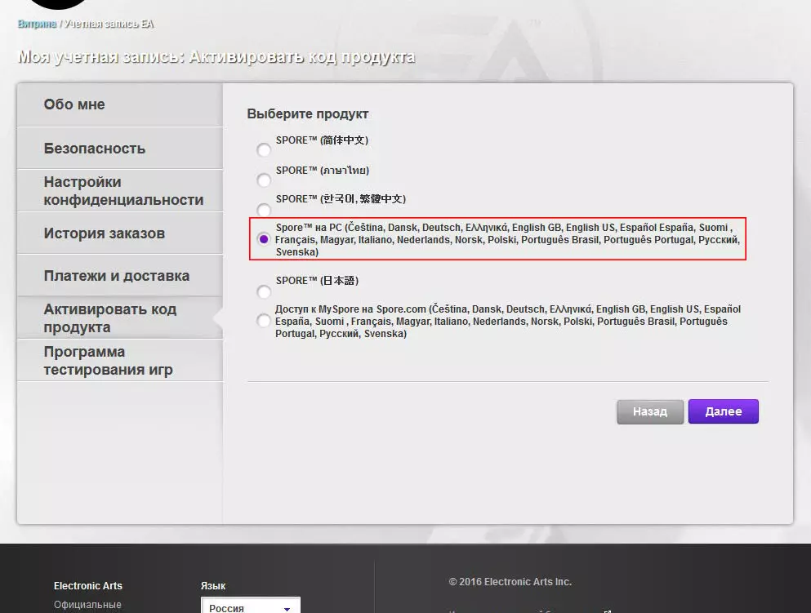Click the page title Моя учетная запись
The height and width of the screenshot is (613, 811).
(216, 56)
